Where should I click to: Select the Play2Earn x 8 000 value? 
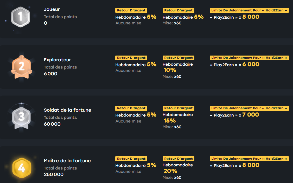point(234,165)
